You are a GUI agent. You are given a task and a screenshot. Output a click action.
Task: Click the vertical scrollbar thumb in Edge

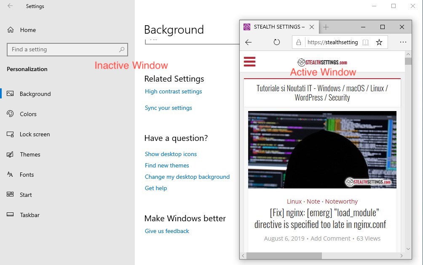pyautogui.click(x=408, y=61)
